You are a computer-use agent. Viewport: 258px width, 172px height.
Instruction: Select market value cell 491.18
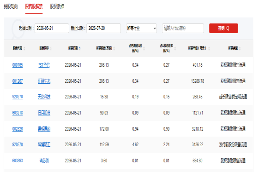198,65
